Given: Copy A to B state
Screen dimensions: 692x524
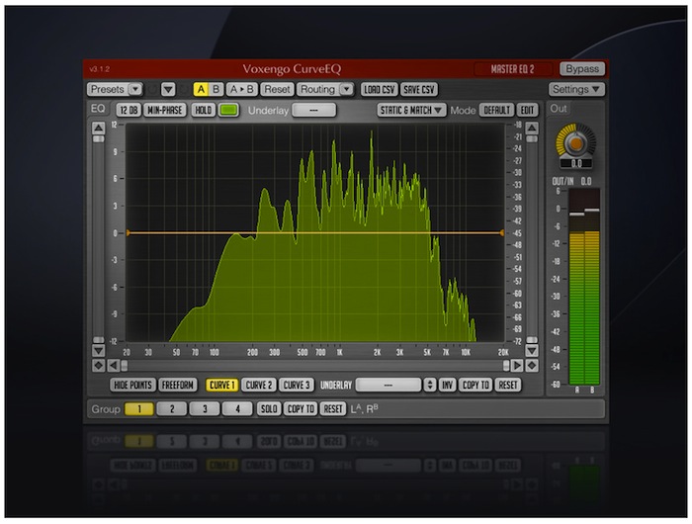Looking at the screenshot, I should click(241, 89).
